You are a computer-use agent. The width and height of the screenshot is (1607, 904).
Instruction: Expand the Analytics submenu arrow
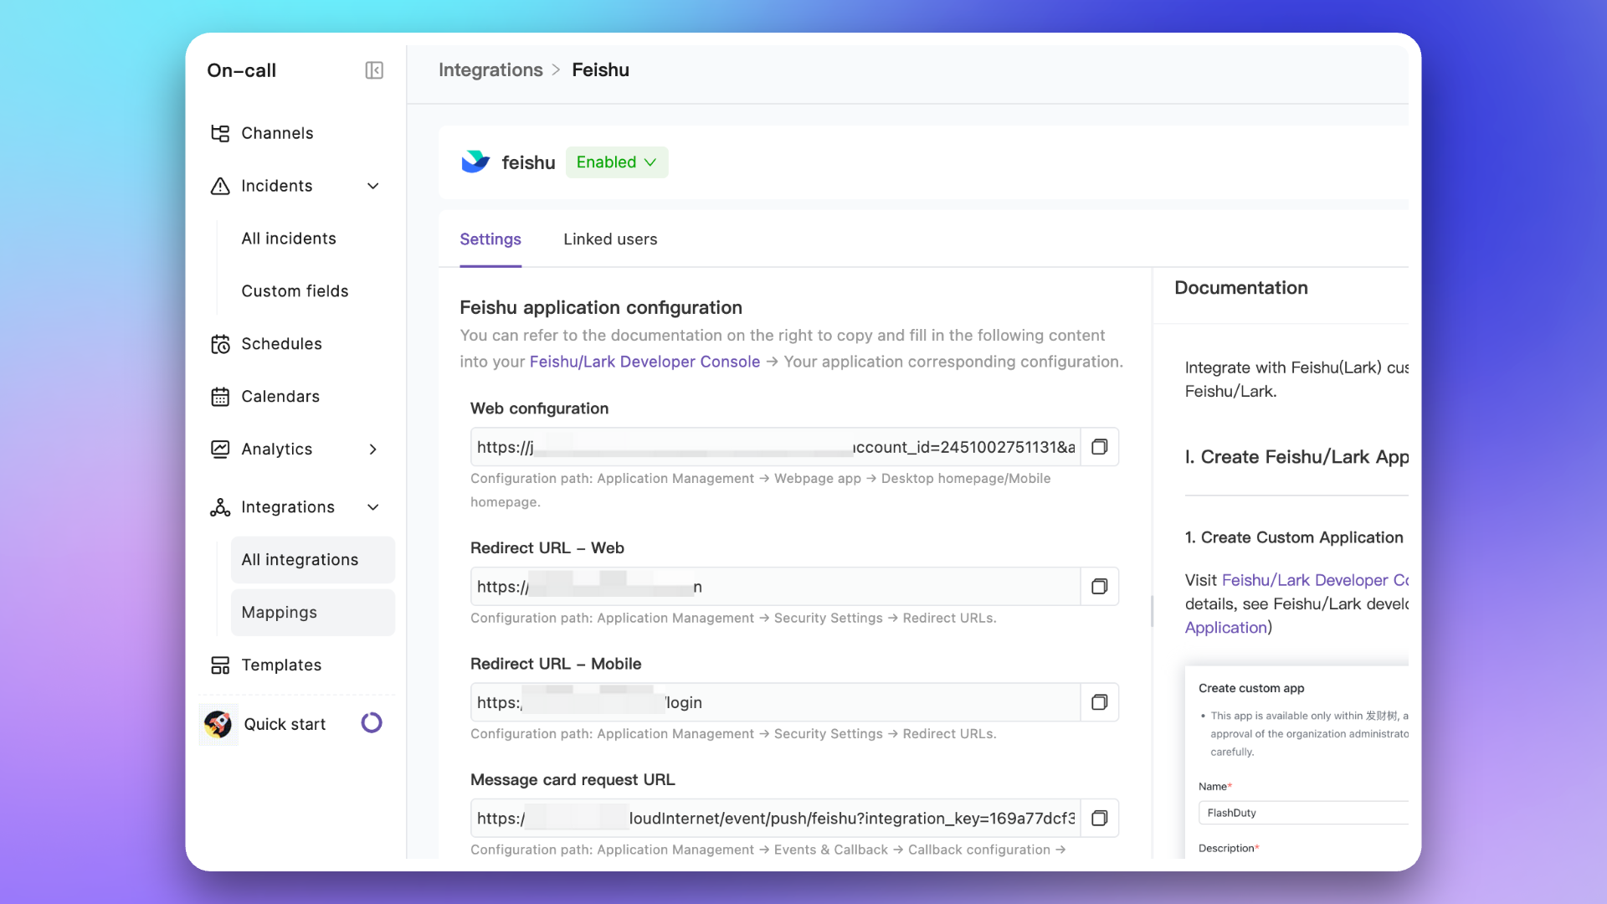[x=373, y=449]
